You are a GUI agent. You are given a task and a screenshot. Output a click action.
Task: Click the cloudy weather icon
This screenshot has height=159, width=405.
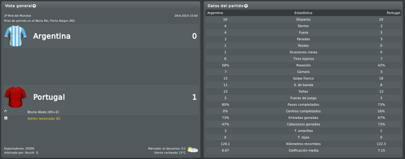(x=193, y=150)
